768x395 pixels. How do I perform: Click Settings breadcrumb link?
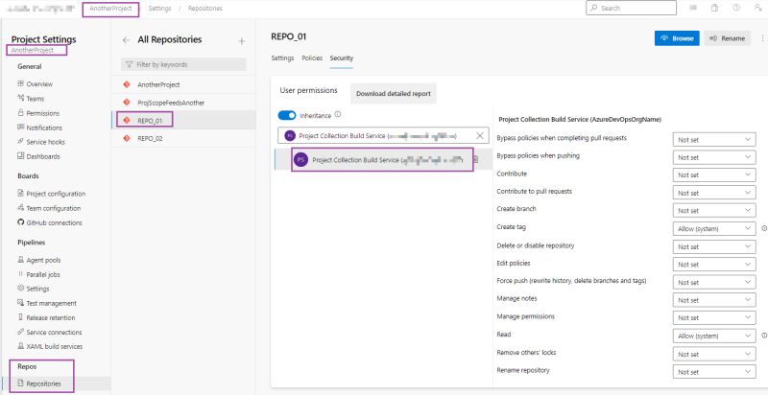tap(159, 9)
